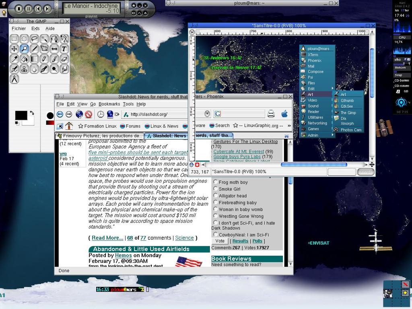The width and height of the screenshot is (412, 309).
Task: Launch The Gimp from Art submenu
Action: point(348,113)
